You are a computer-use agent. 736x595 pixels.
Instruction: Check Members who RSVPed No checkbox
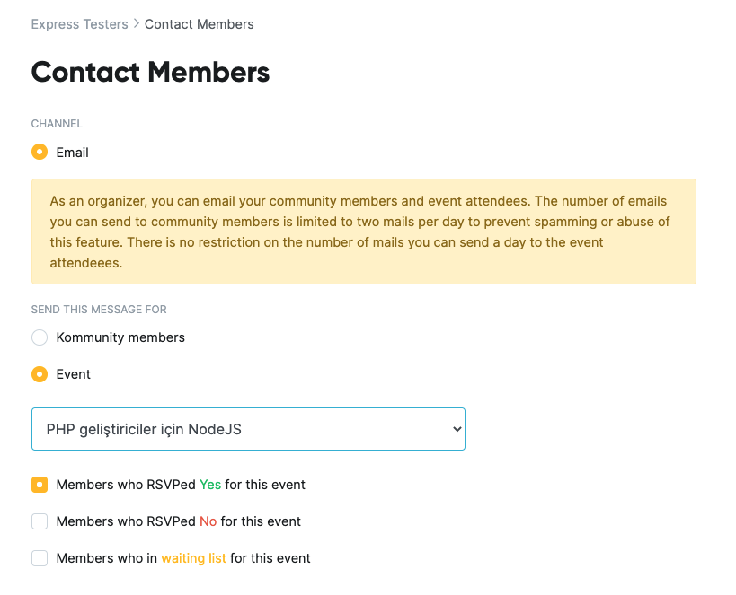point(40,521)
